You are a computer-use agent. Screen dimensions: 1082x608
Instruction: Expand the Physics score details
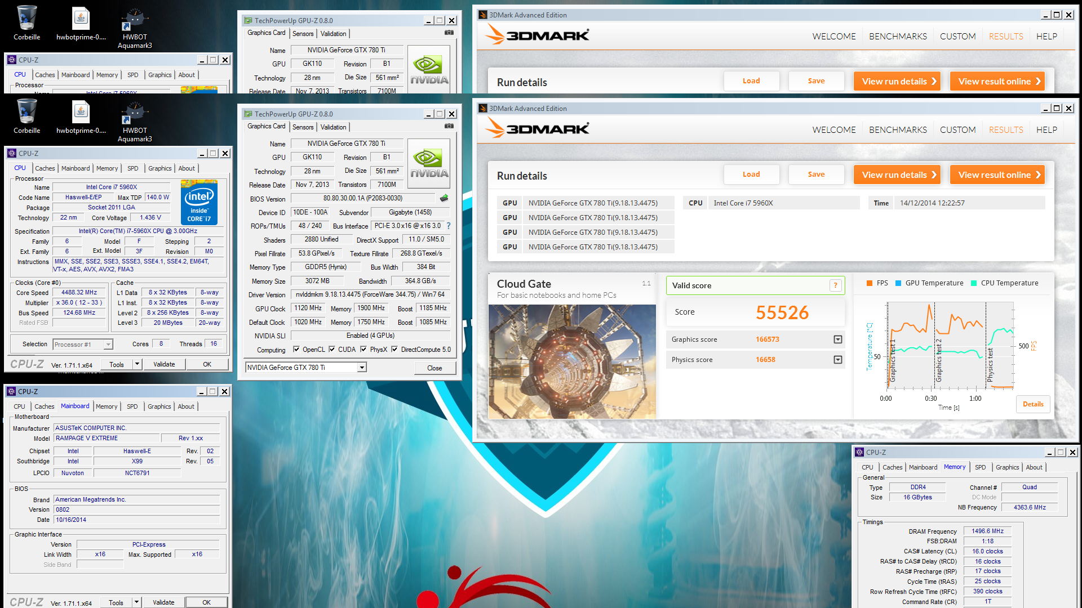(x=838, y=360)
